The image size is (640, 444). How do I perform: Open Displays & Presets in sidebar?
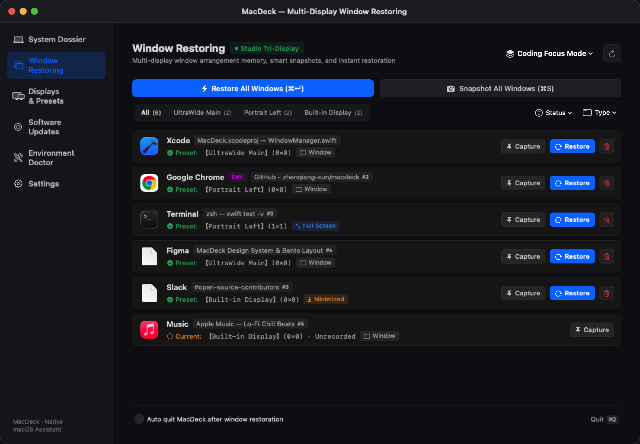[x=56, y=96]
